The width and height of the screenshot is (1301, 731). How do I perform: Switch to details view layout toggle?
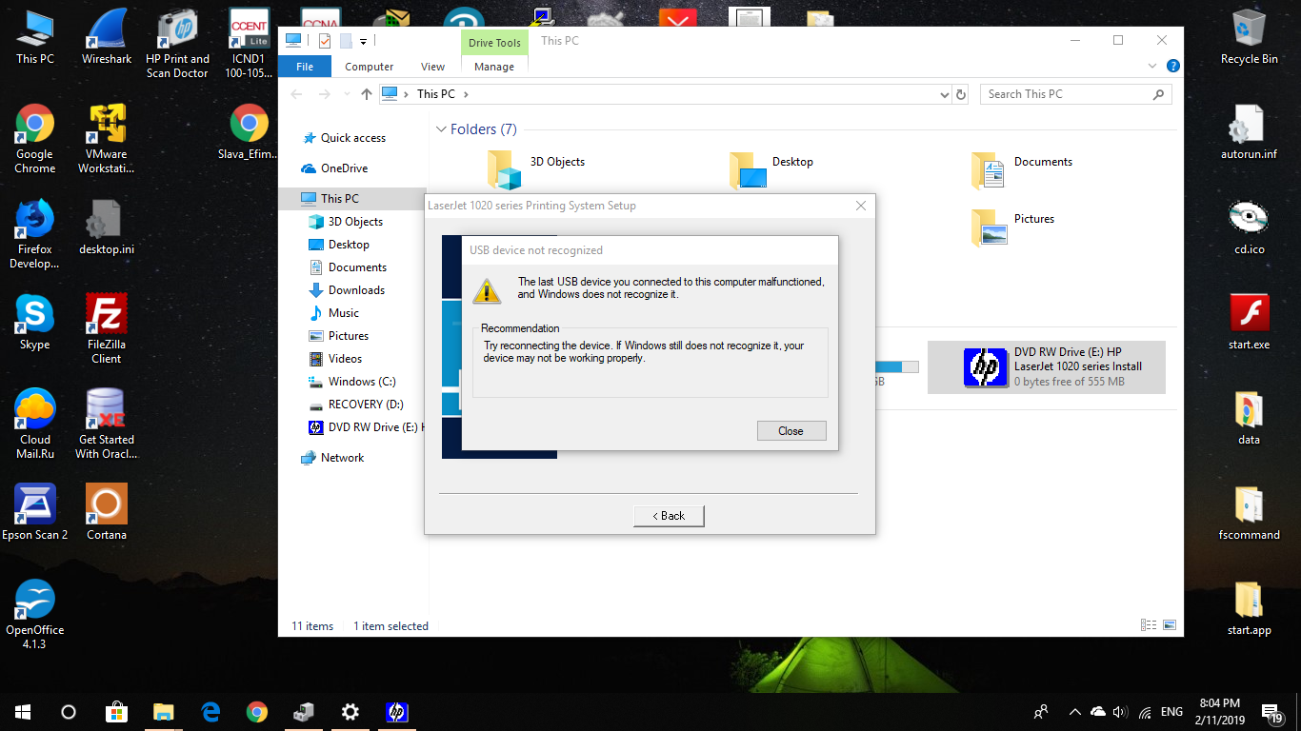1150,625
